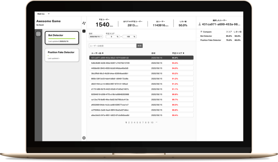The width and height of the screenshot is (278, 162).
Task: Select the Position Fake Detector card
Action: [62, 55]
